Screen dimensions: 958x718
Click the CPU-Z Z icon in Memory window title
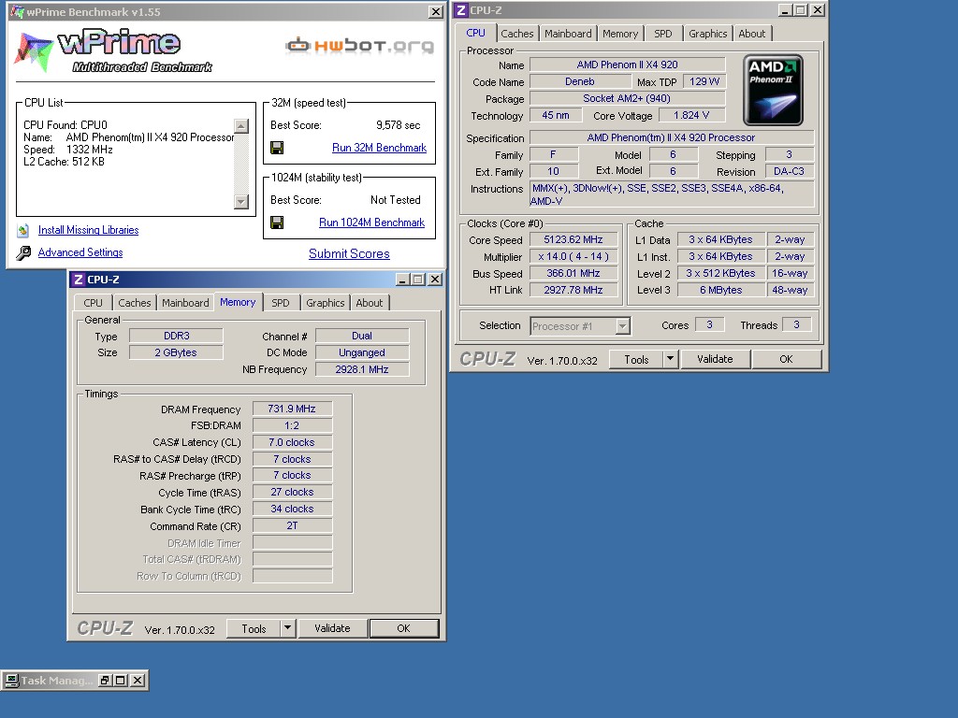pos(79,280)
